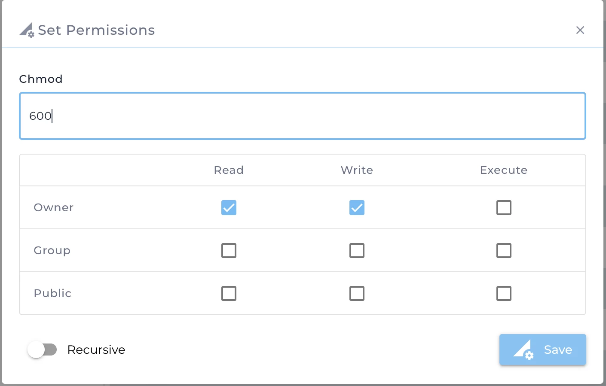Turn on the Recursive switch
The height and width of the screenshot is (386, 606).
point(42,350)
